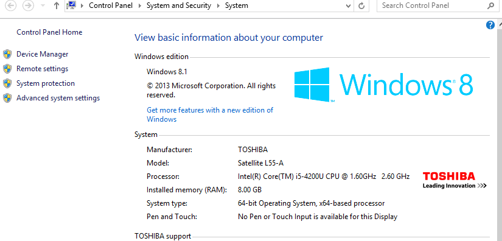Click the Windows edition section header
The width and height of the screenshot is (502, 241).
point(161,57)
